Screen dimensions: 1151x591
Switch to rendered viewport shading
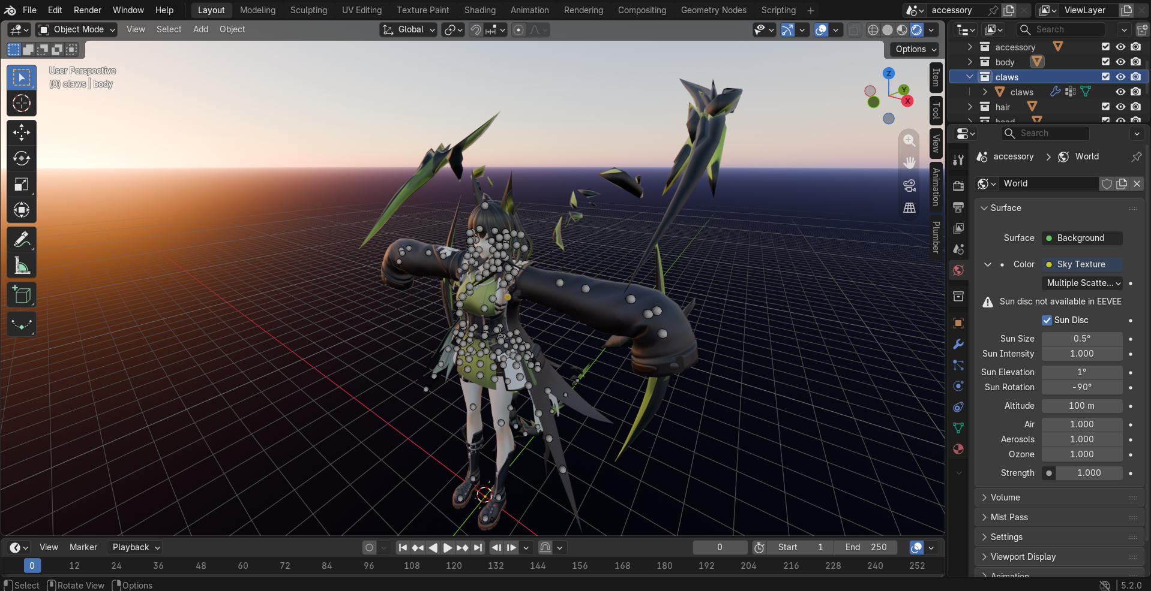point(916,29)
